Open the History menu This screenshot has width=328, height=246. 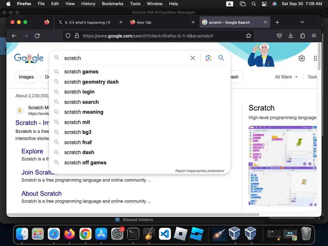(88, 4)
